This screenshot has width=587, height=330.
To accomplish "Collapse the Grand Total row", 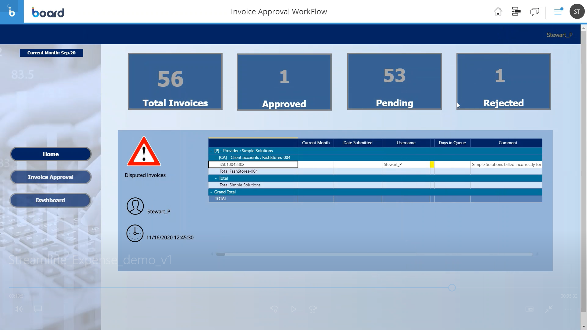I will pos(211,192).
